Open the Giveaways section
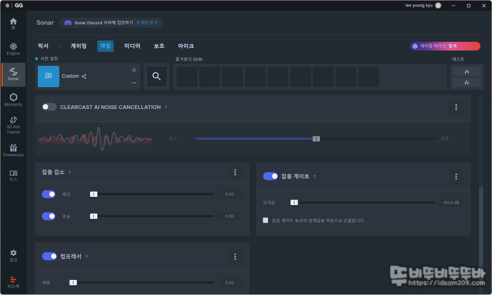 13,151
